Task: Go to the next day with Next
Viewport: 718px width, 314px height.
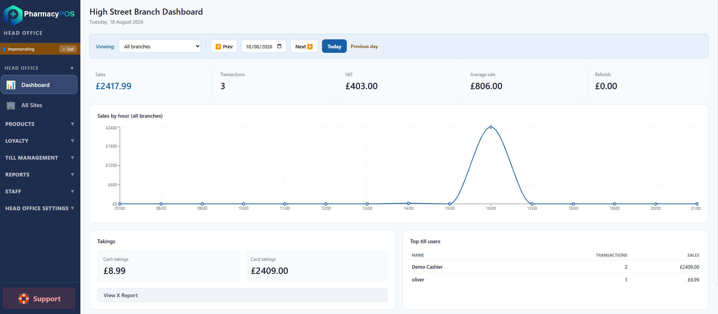Action: click(x=304, y=46)
